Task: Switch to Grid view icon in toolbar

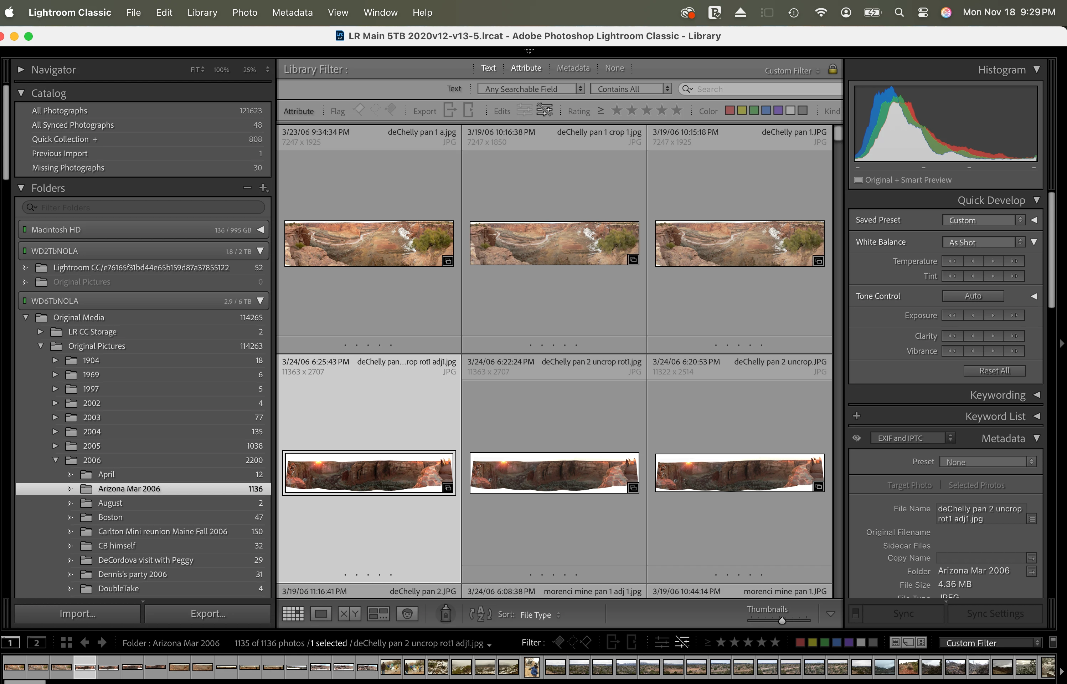Action: tap(293, 614)
